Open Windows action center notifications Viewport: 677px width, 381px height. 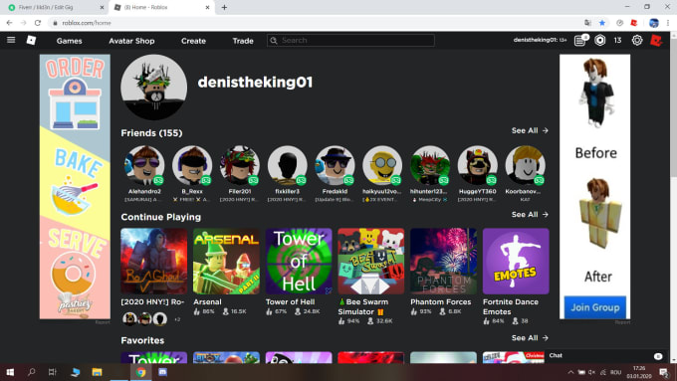pos(664,372)
